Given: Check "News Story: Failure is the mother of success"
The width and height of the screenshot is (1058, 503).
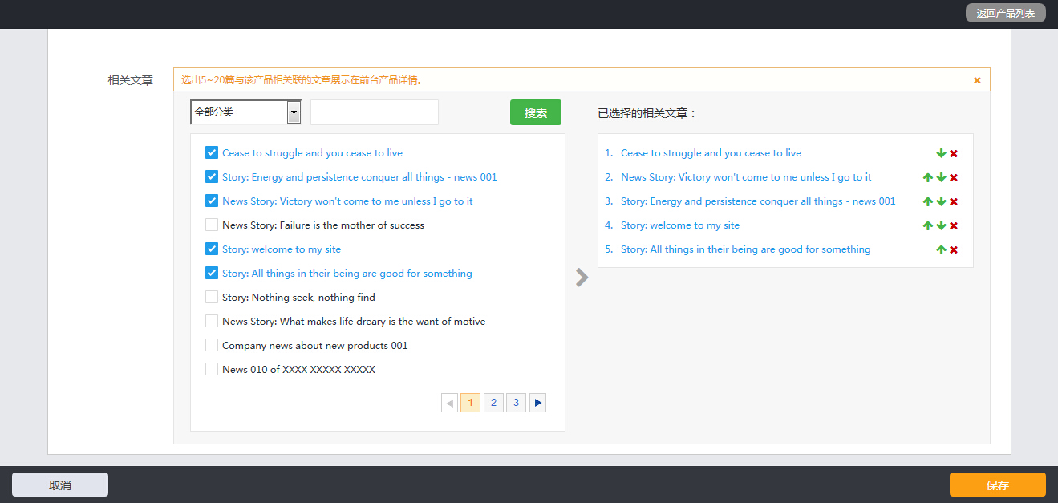Looking at the screenshot, I should pyautogui.click(x=212, y=225).
